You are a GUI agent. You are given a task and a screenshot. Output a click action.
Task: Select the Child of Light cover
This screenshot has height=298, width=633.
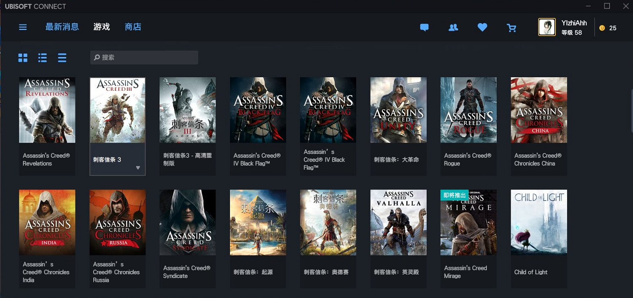(x=538, y=222)
